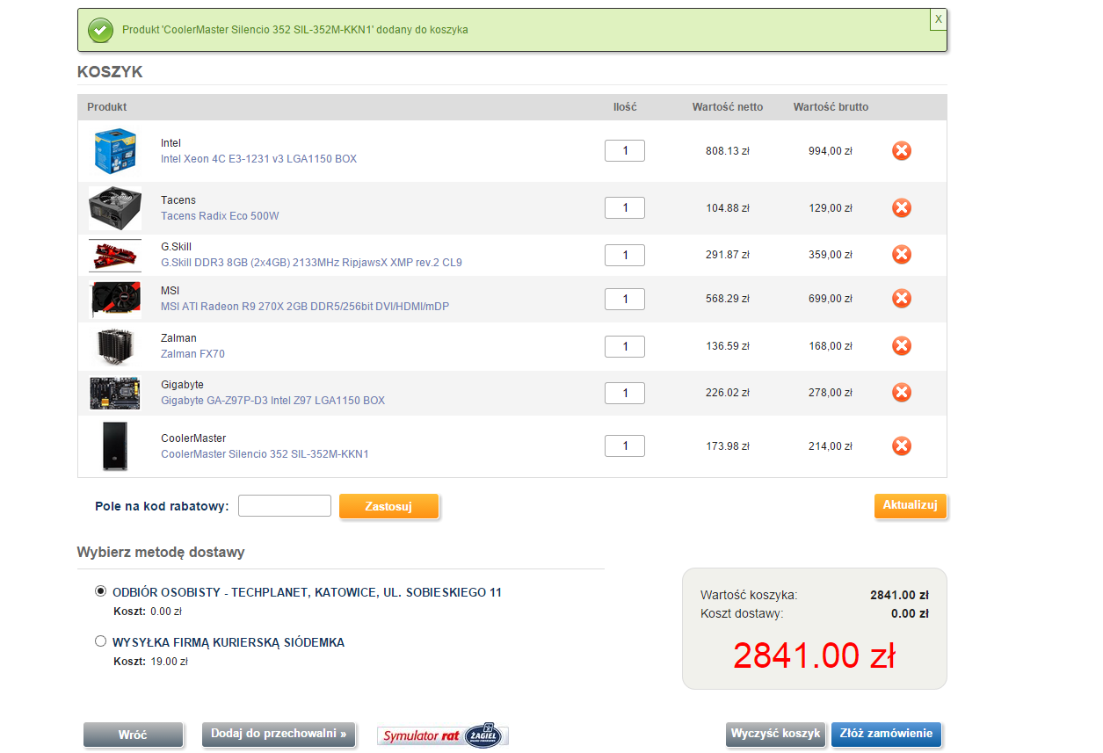Open Tacens Radix Eco 500W link

click(220, 216)
